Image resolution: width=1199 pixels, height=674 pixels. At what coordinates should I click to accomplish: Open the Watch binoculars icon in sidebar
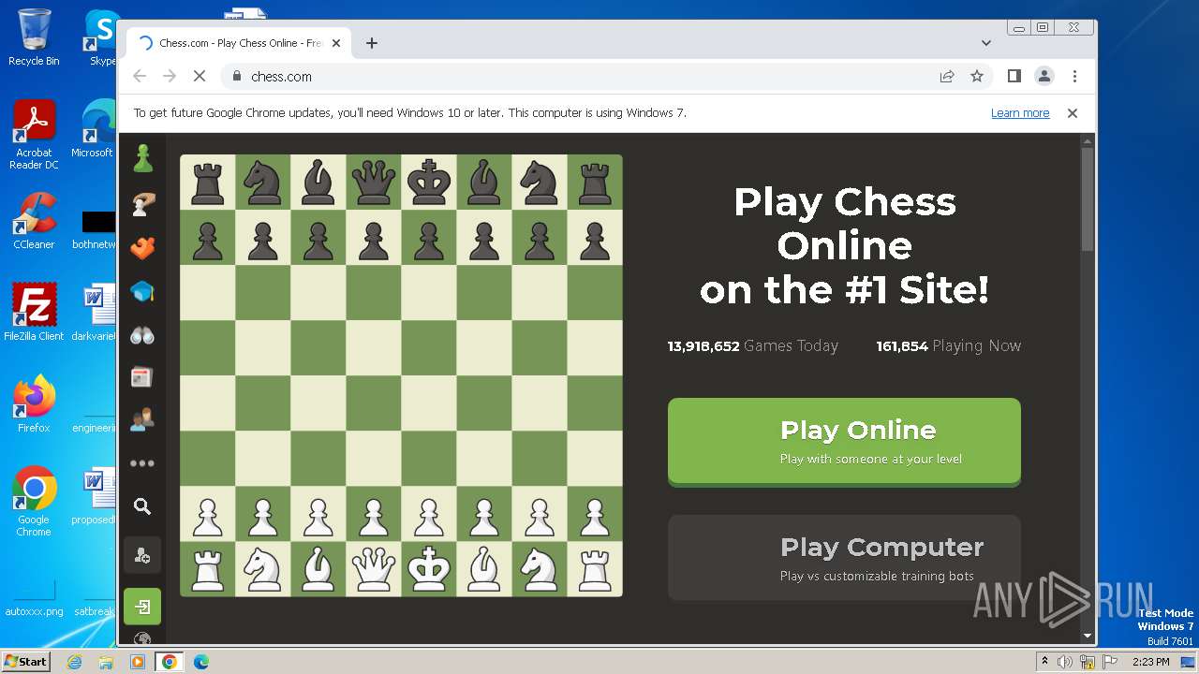(142, 335)
